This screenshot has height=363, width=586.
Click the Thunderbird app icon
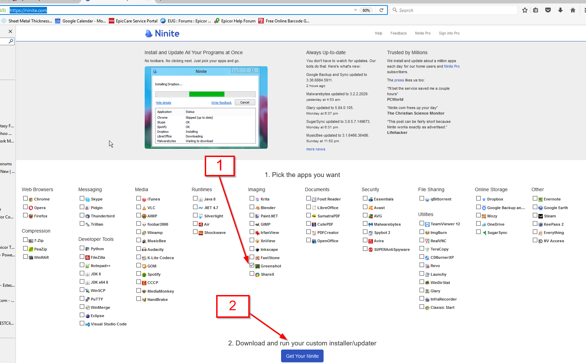[88, 216]
